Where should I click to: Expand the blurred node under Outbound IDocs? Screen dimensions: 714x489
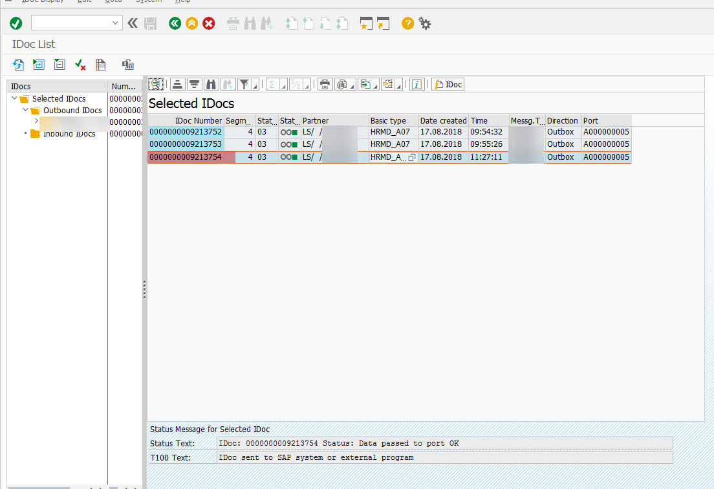coord(36,121)
